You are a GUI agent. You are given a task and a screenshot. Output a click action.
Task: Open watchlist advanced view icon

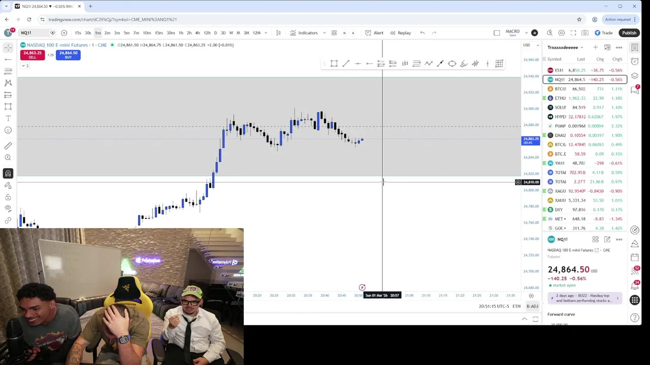click(x=607, y=47)
